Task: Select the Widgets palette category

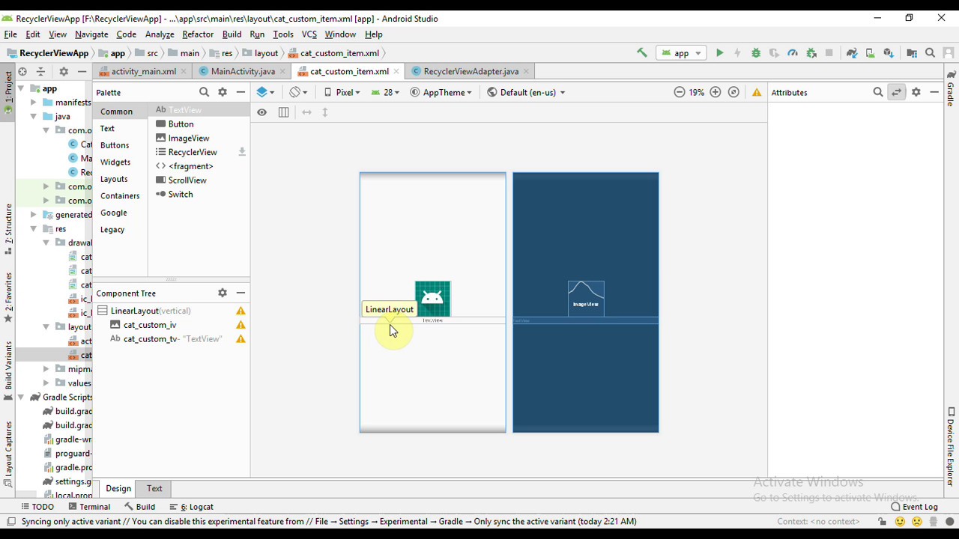Action: point(115,162)
